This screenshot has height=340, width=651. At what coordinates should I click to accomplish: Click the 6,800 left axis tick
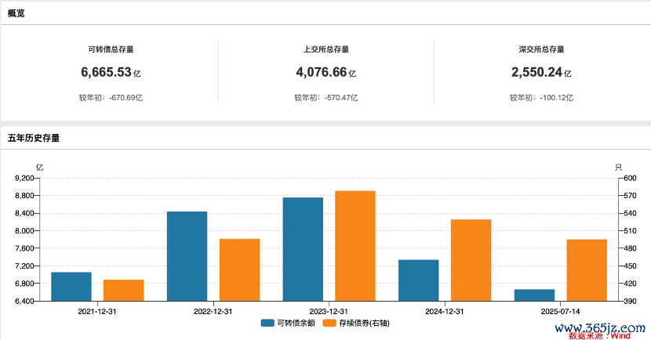coord(24,284)
